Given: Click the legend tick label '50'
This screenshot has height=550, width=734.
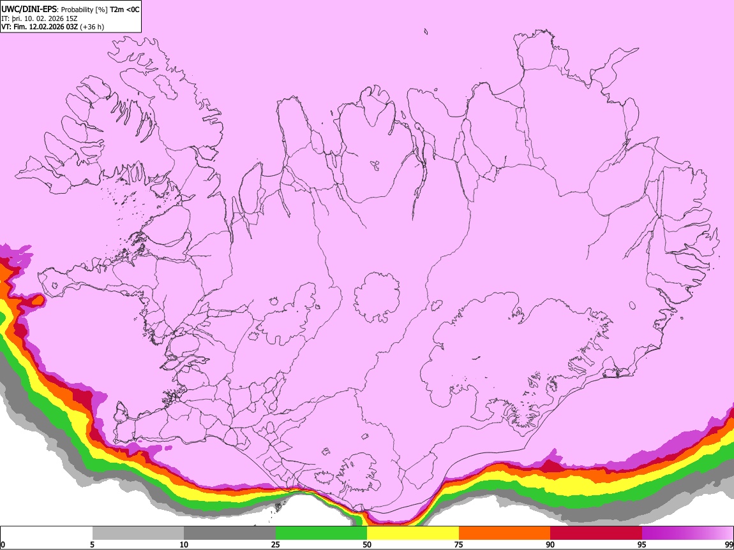Looking at the screenshot, I should coord(367,544).
